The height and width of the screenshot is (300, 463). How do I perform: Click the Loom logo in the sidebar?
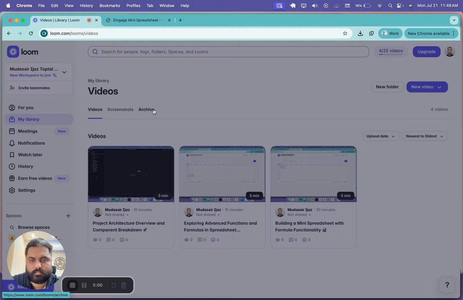[22, 52]
